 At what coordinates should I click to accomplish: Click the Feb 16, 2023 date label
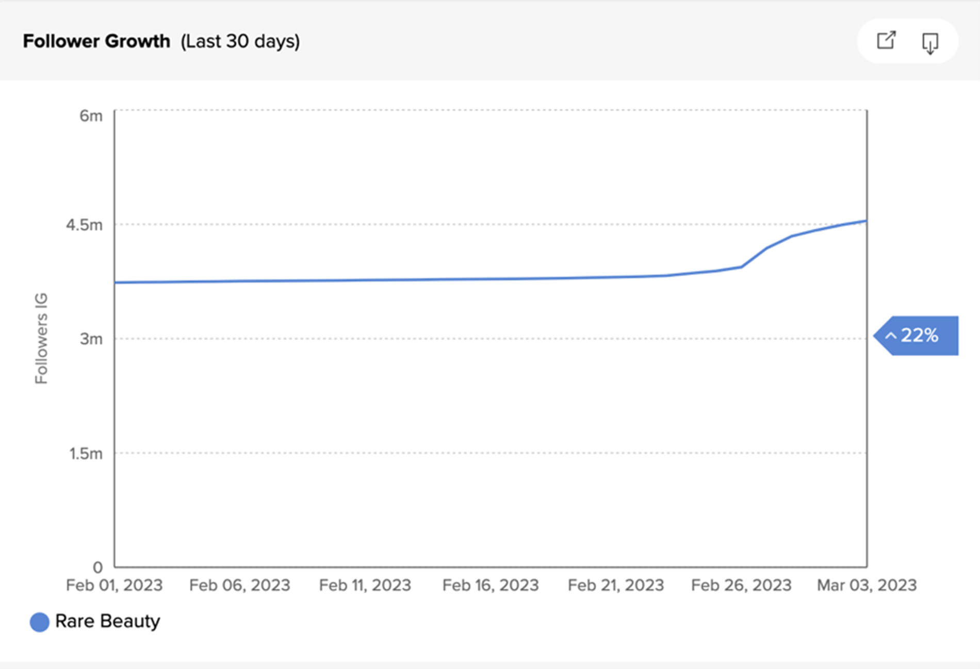[x=490, y=586]
